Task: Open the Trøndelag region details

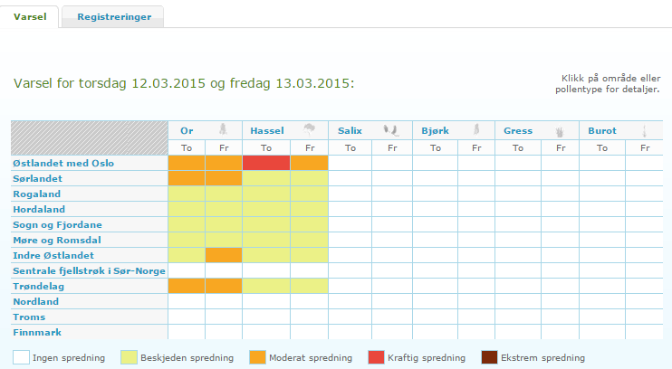Action: tap(39, 287)
